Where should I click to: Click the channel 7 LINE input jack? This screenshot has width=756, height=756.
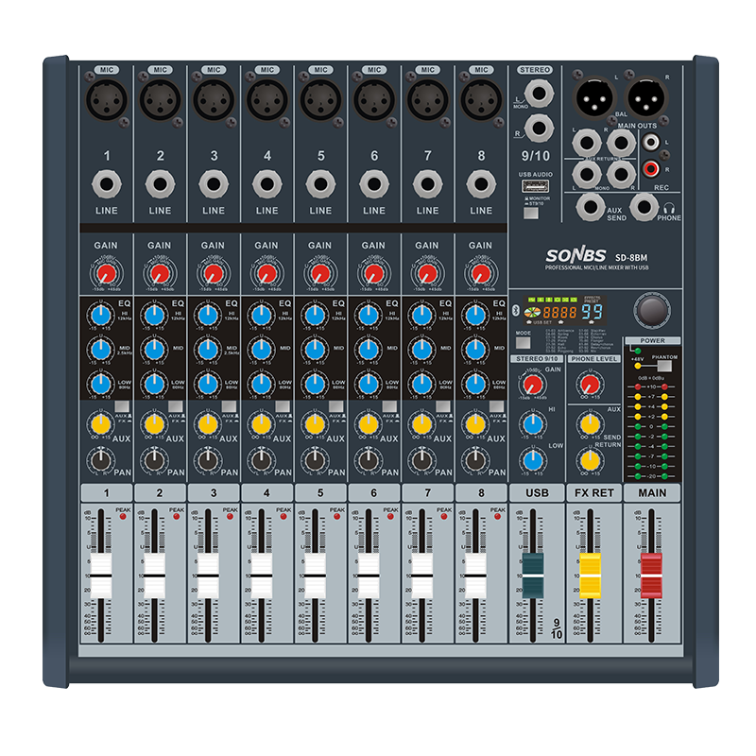point(428,184)
